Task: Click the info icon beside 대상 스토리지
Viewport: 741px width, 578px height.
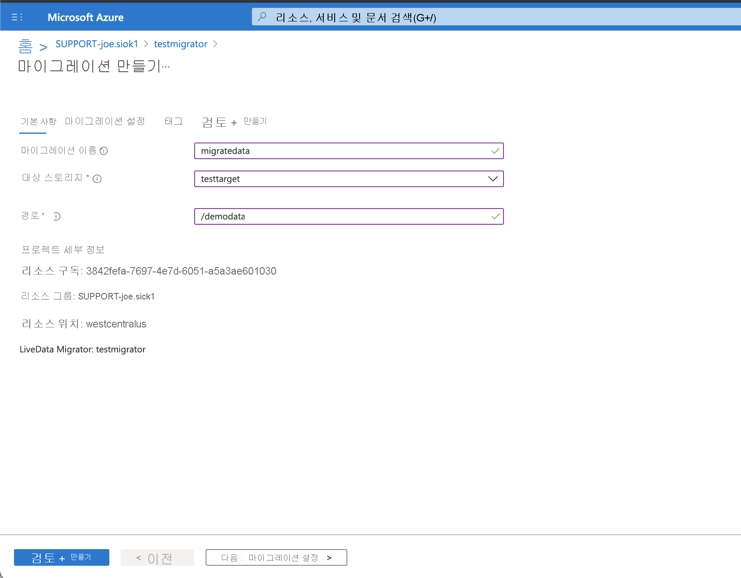Action: click(x=97, y=179)
